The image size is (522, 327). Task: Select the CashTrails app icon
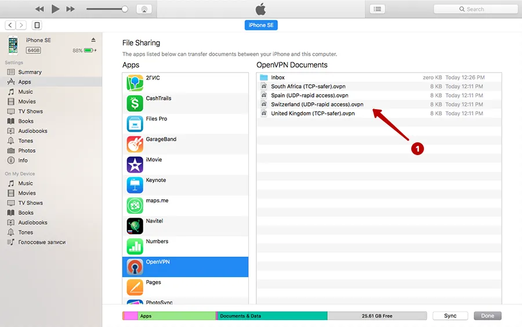(x=135, y=103)
